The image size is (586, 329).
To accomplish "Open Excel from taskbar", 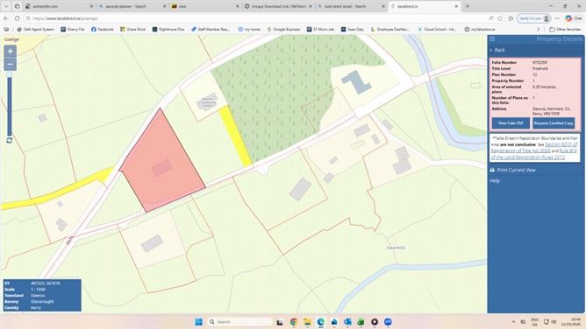I will [x=361, y=321].
